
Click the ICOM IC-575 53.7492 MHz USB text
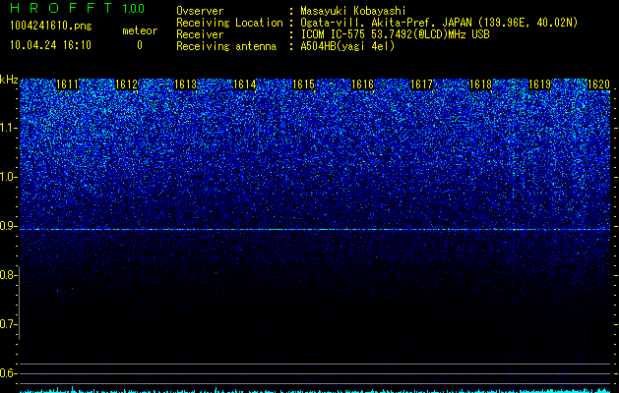(395, 34)
